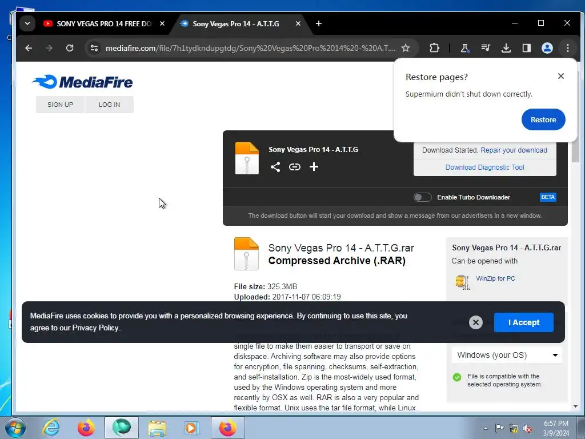
Task: Click the Compressed Archive (.RAR) heading
Action: click(x=337, y=261)
